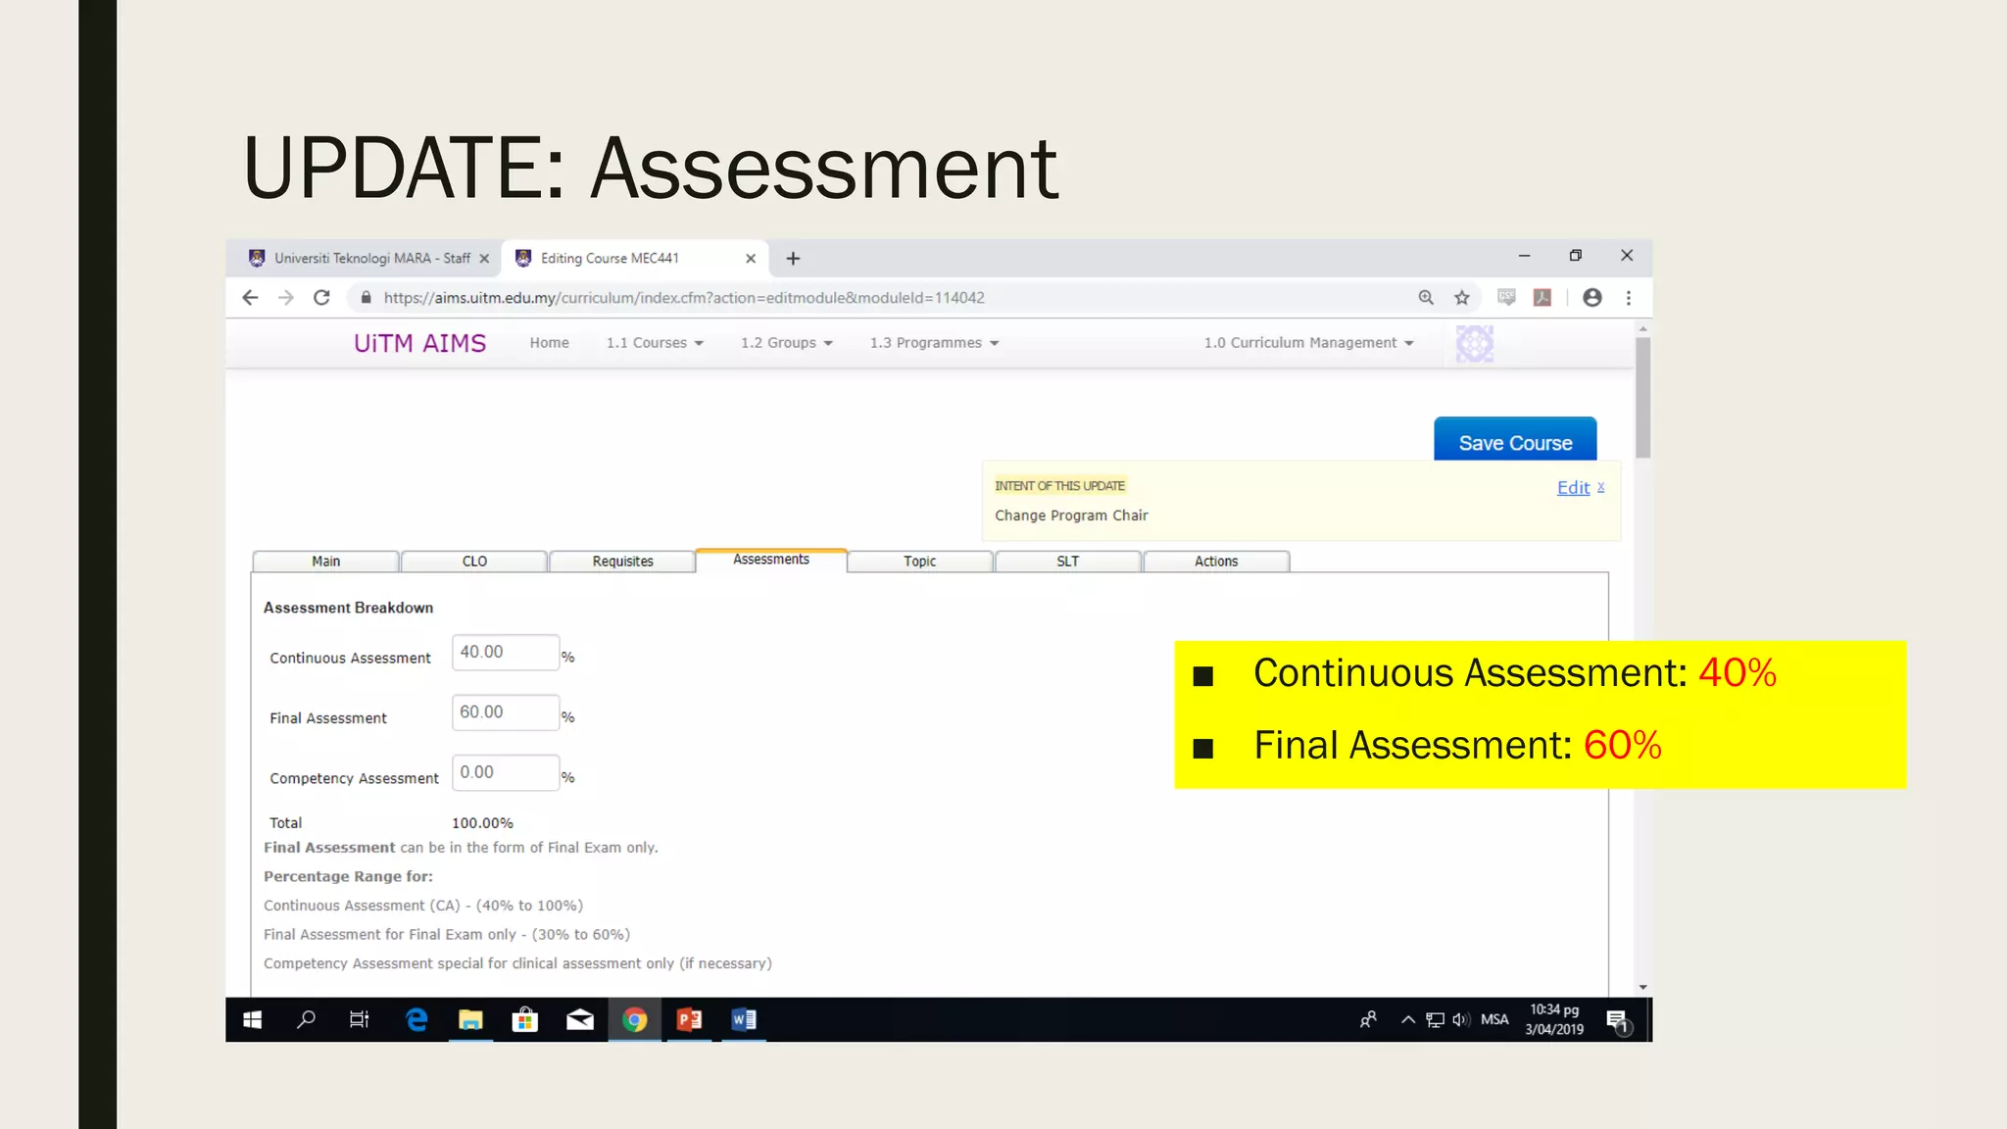Open the Chrome profile account icon
Image resolution: width=2007 pixels, height=1129 pixels.
(x=1592, y=297)
